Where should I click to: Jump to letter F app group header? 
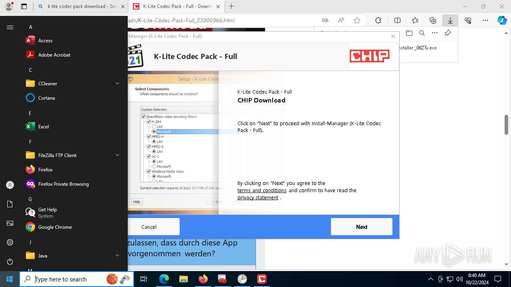click(x=30, y=142)
